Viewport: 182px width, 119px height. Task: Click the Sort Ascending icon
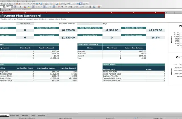pos(48,4)
